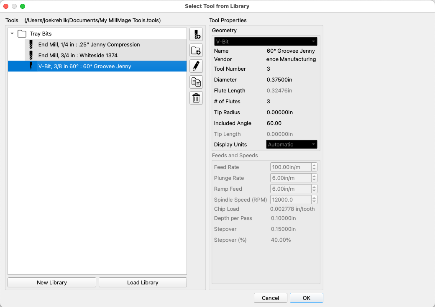Screen dimensions: 435x307
Task: Click the Included Angle value 60.00
Action: 274,123
